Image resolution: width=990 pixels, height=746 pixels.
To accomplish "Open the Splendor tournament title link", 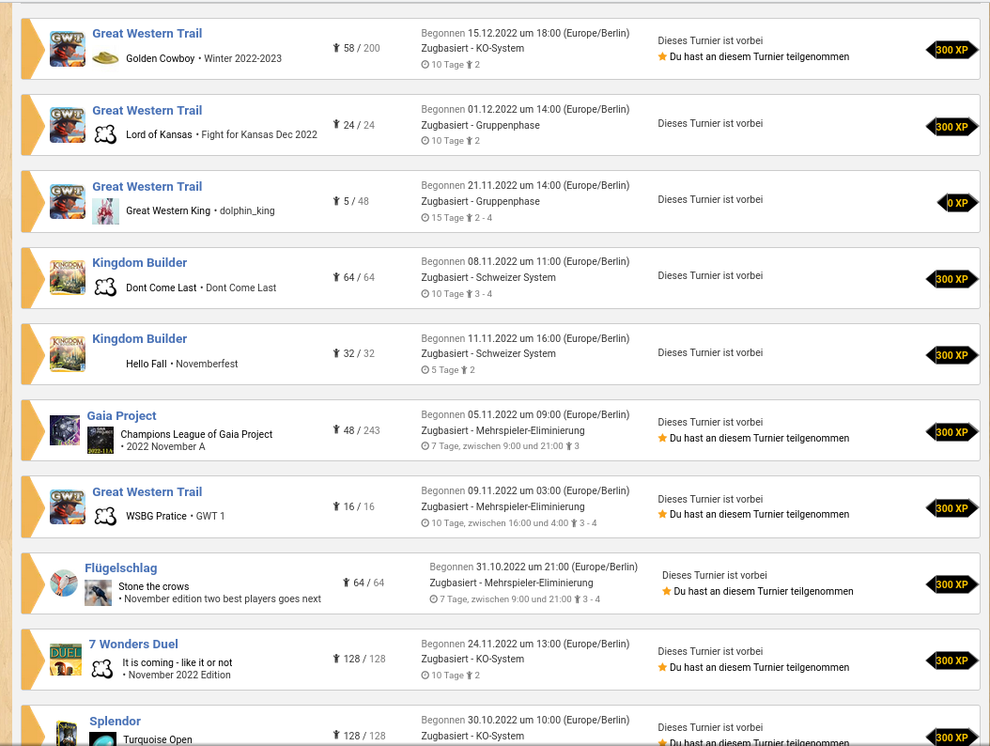I will tap(115, 721).
